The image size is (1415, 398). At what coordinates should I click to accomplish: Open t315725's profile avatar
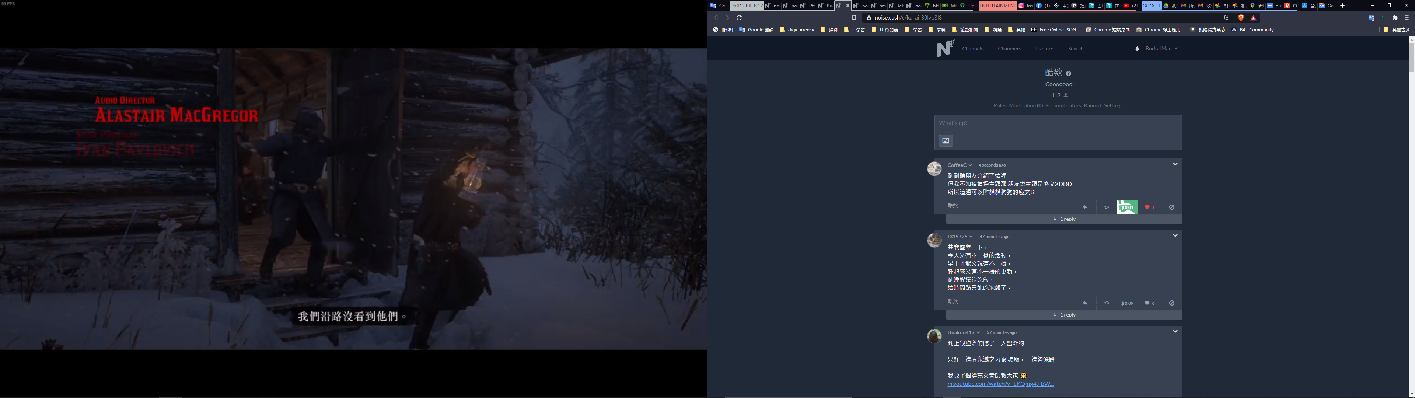(934, 240)
